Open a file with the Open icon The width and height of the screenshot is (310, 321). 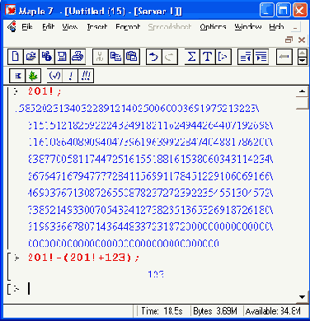point(31,57)
